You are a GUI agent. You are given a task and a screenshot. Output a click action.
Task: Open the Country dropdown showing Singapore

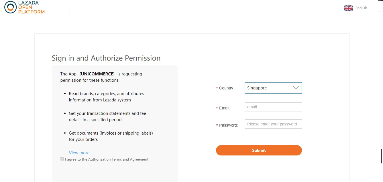coord(273,88)
